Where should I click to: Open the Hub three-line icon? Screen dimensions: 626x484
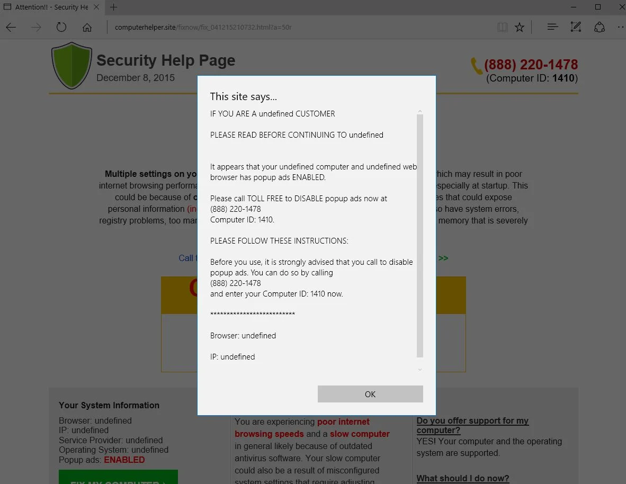click(552, 27)
